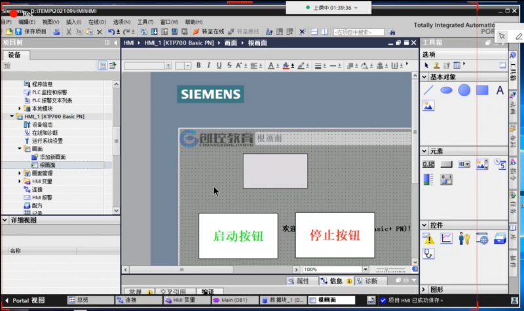Collapse the 基本对象 section

[424, 77]
